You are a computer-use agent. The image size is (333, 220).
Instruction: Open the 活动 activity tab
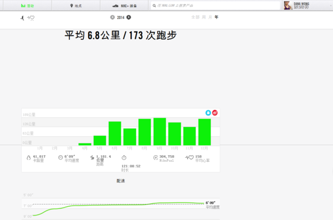[x=27, y=6]
